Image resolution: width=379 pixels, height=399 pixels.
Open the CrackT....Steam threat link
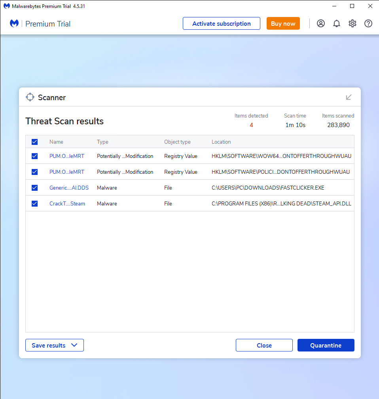click(67, 203)
